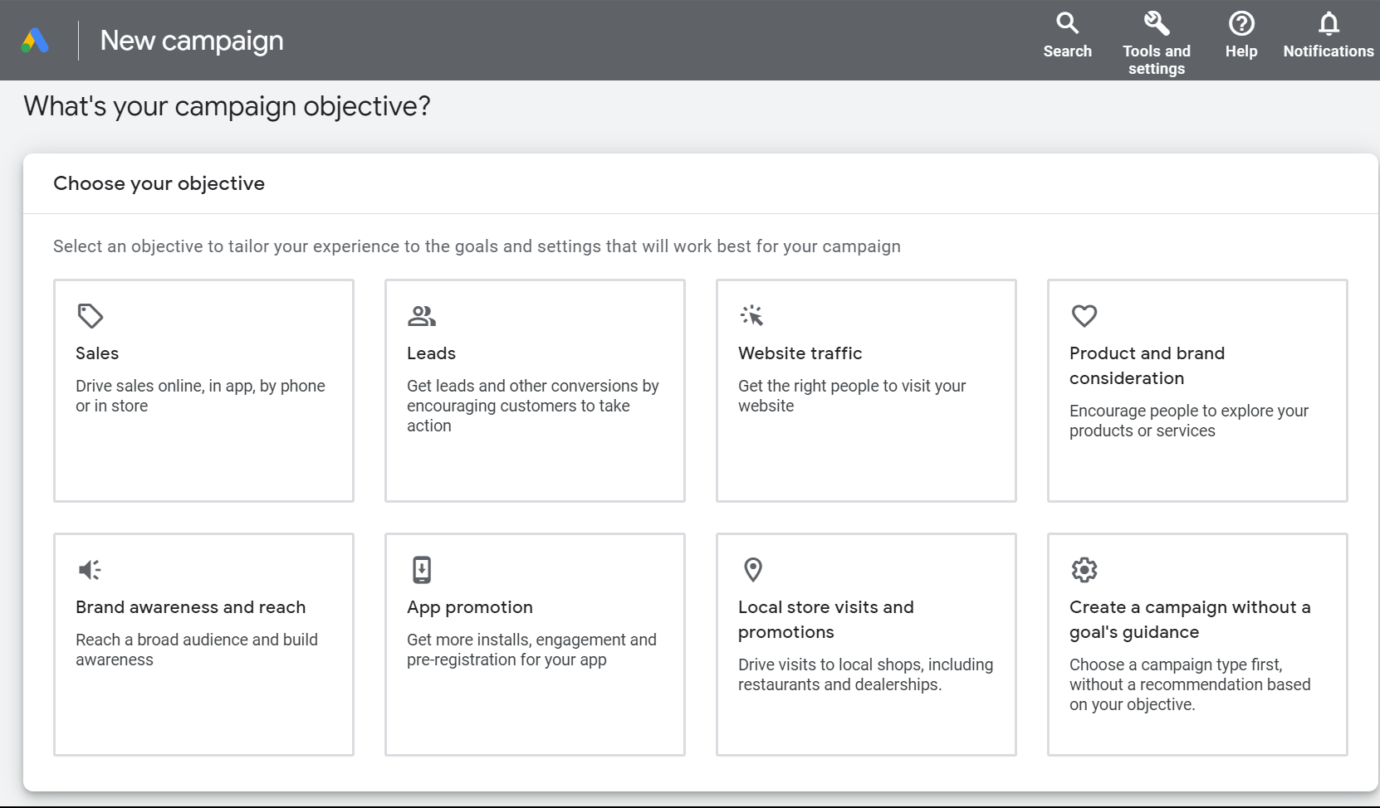
Task: Click the Brand awareness megaphone icon
Action: coord(90,569)
